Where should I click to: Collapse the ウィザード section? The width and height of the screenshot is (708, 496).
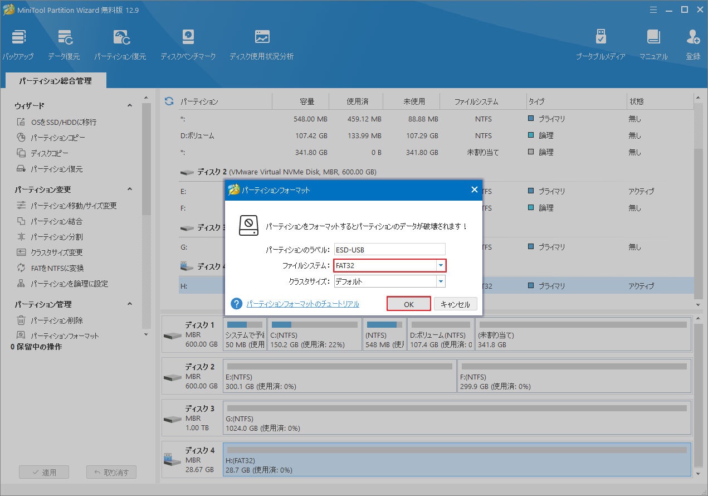(x=130, y=106)
